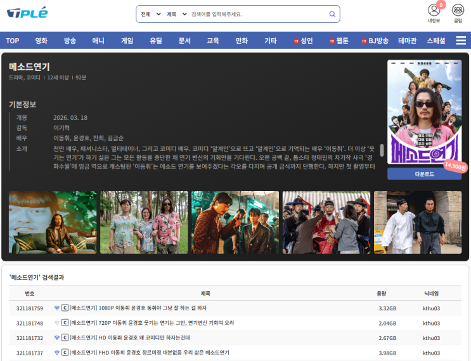Open the 방송 menu
471x361 pixels.
coord(70,41)
